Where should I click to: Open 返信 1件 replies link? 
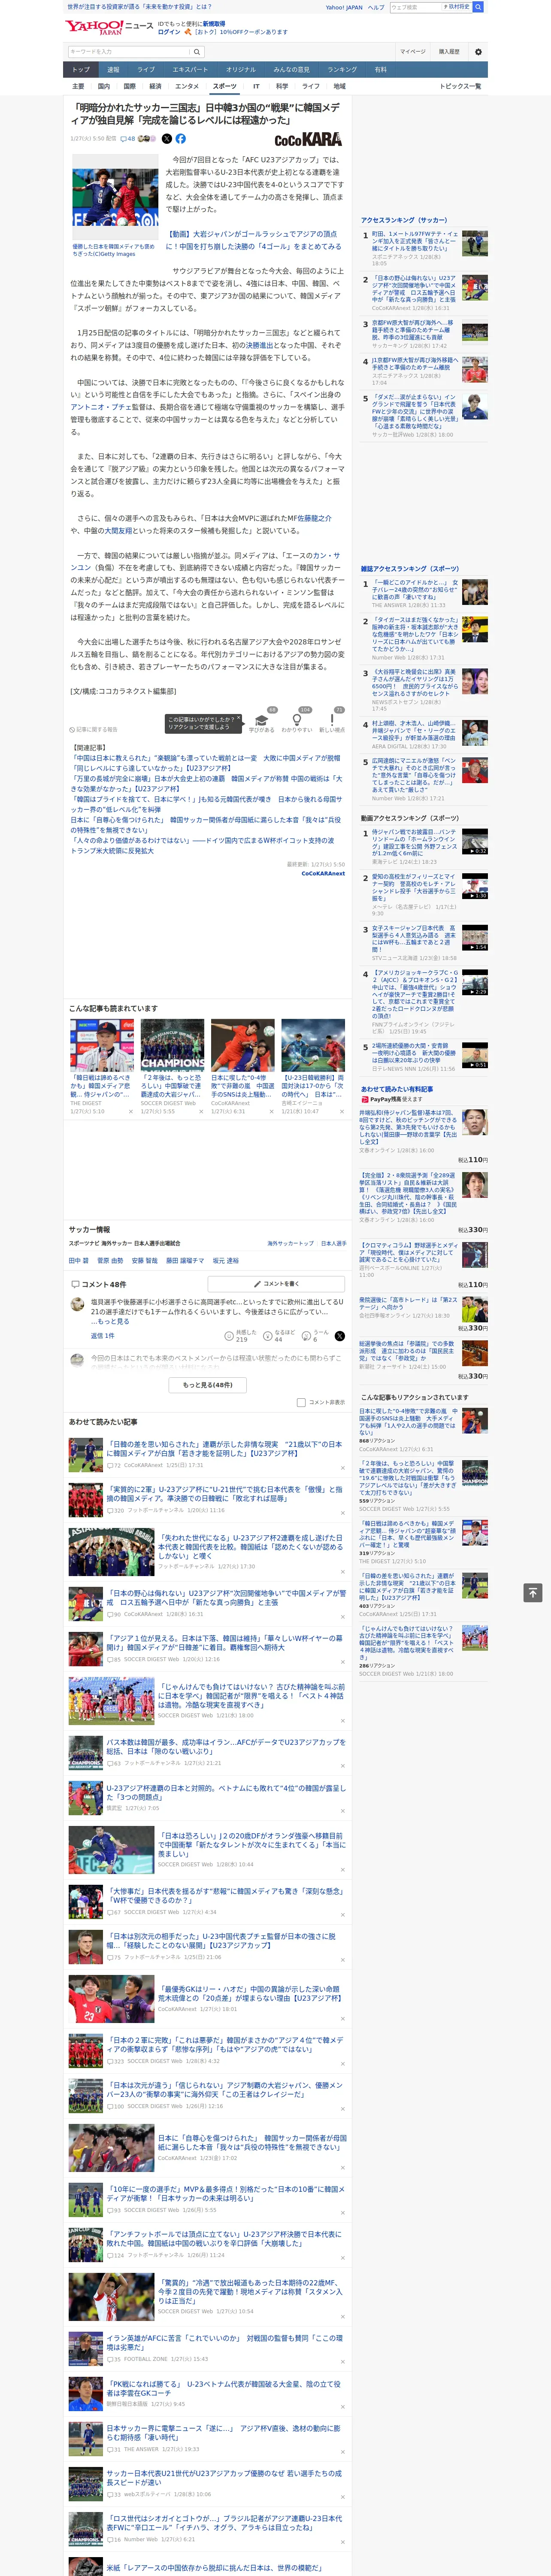coord(103,1336)
